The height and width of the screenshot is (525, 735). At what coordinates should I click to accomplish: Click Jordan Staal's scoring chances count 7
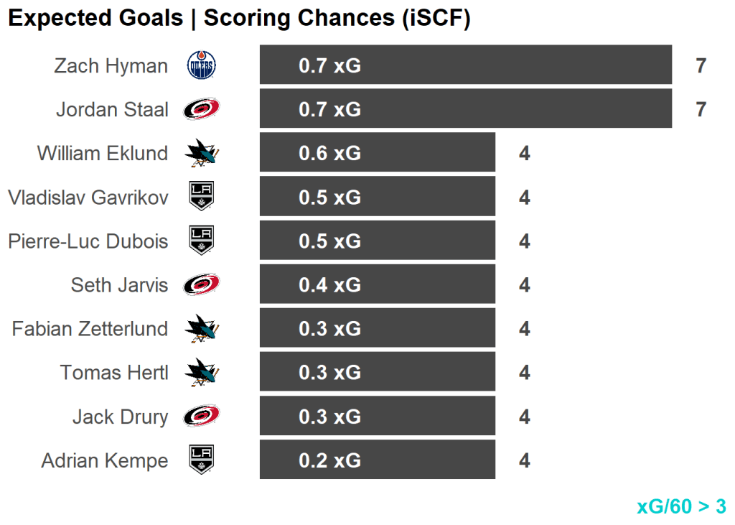click(x=701, y=110)
